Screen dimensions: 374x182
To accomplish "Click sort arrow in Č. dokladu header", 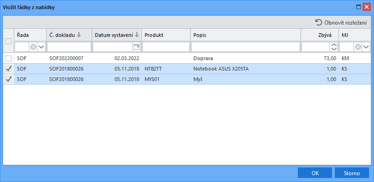I will (79, 35).
